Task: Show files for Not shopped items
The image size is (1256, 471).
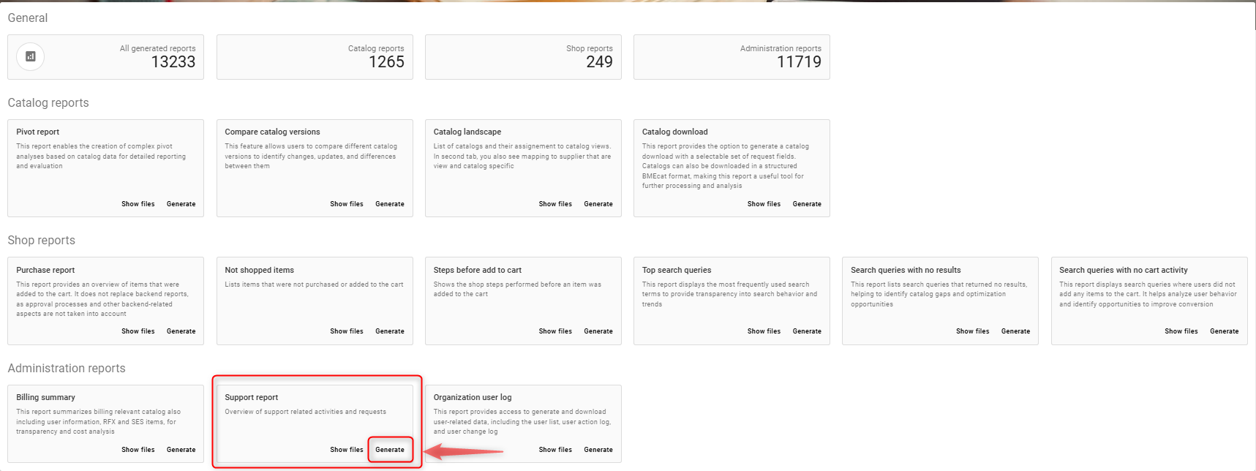Action: tap(346, 331)
